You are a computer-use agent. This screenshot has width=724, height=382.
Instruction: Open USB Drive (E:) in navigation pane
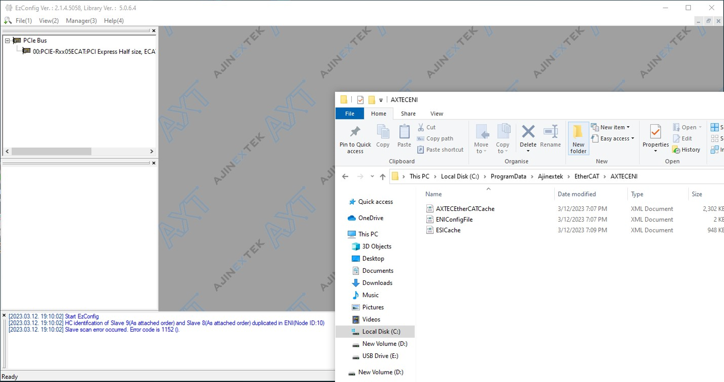[380, 356]
